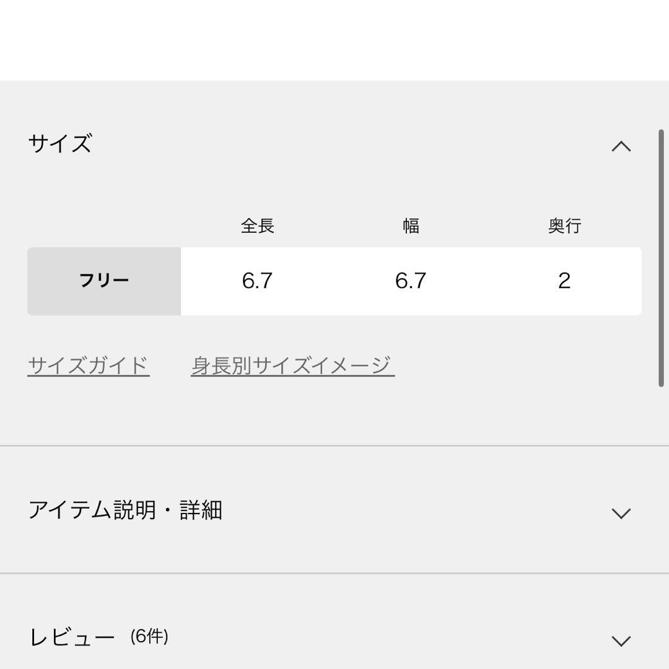Tap the アイテム説明・詳細 heading text
Image resolution: width=669 pixels, height=669 pixels.
[x=125, y=510]
